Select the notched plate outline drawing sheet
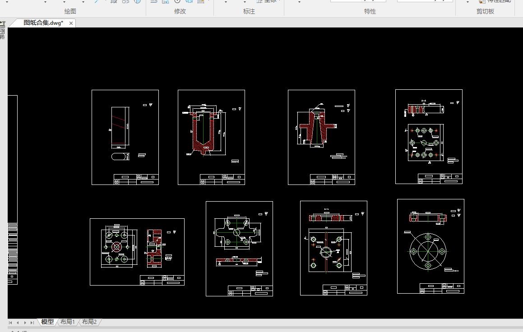 point(240,249)
